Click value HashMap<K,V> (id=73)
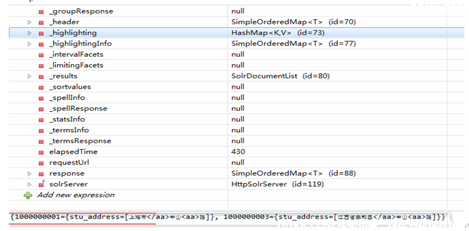 (278, 33)
